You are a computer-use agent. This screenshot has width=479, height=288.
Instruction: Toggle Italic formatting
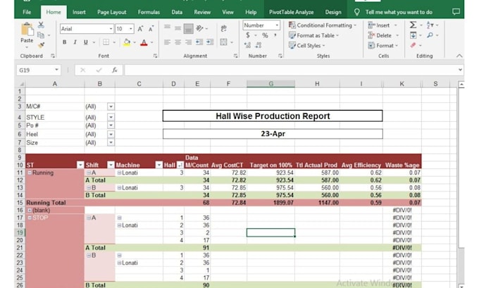(x=75, y=42)
